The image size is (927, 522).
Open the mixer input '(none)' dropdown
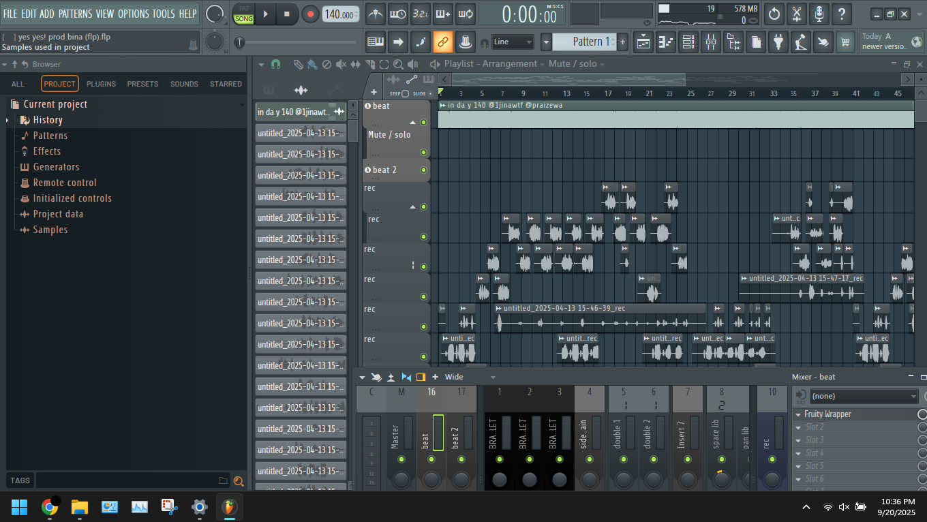(x=864, y=397)
